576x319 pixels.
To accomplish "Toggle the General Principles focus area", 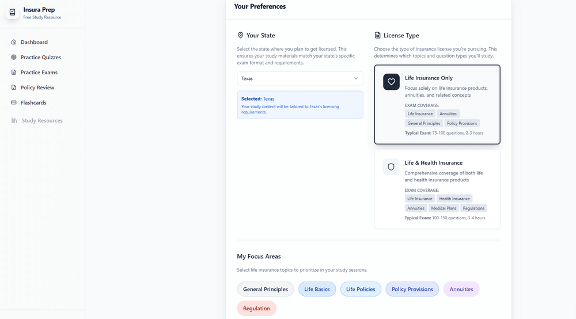I will pyautogui.click(x=266, y=289).
